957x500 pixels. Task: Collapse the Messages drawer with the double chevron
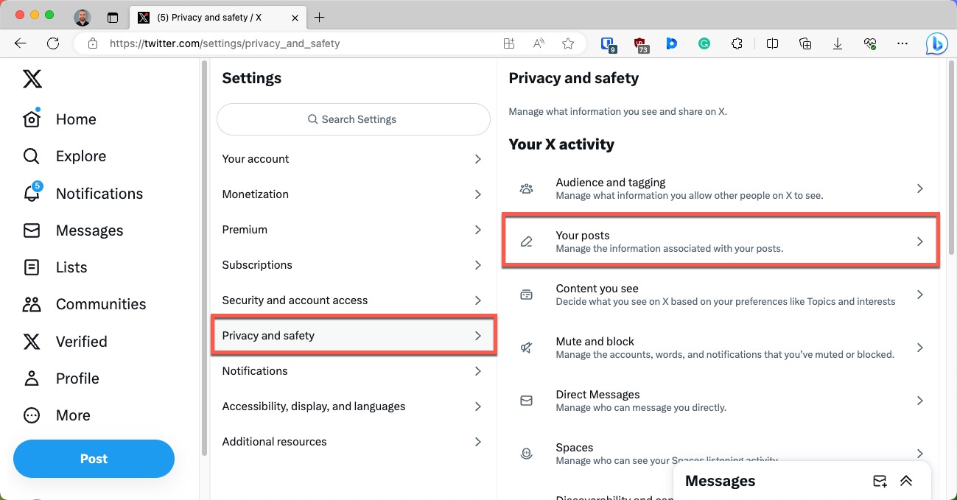tap(906, 481)
